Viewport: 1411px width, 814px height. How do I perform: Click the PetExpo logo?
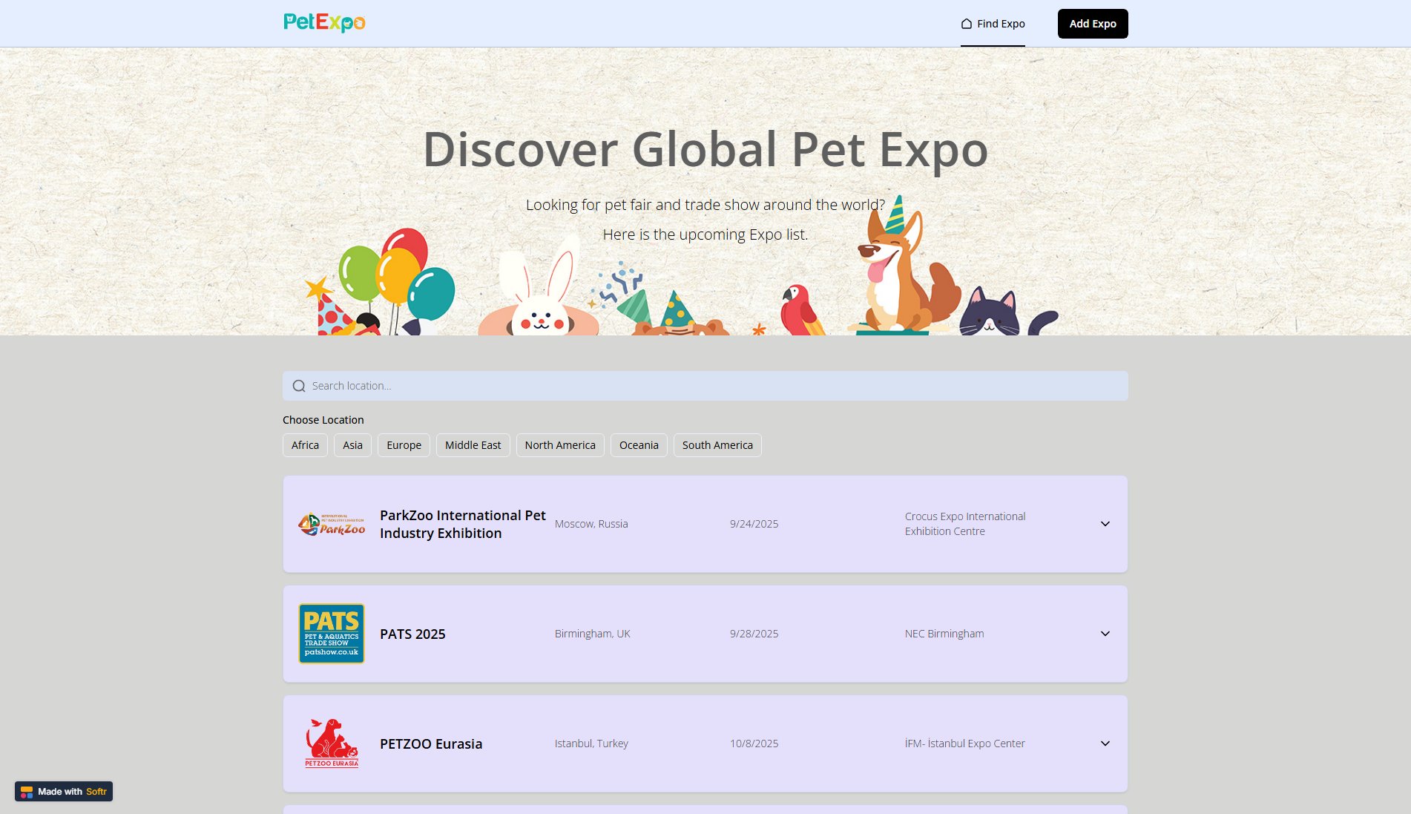click(324, 23)
